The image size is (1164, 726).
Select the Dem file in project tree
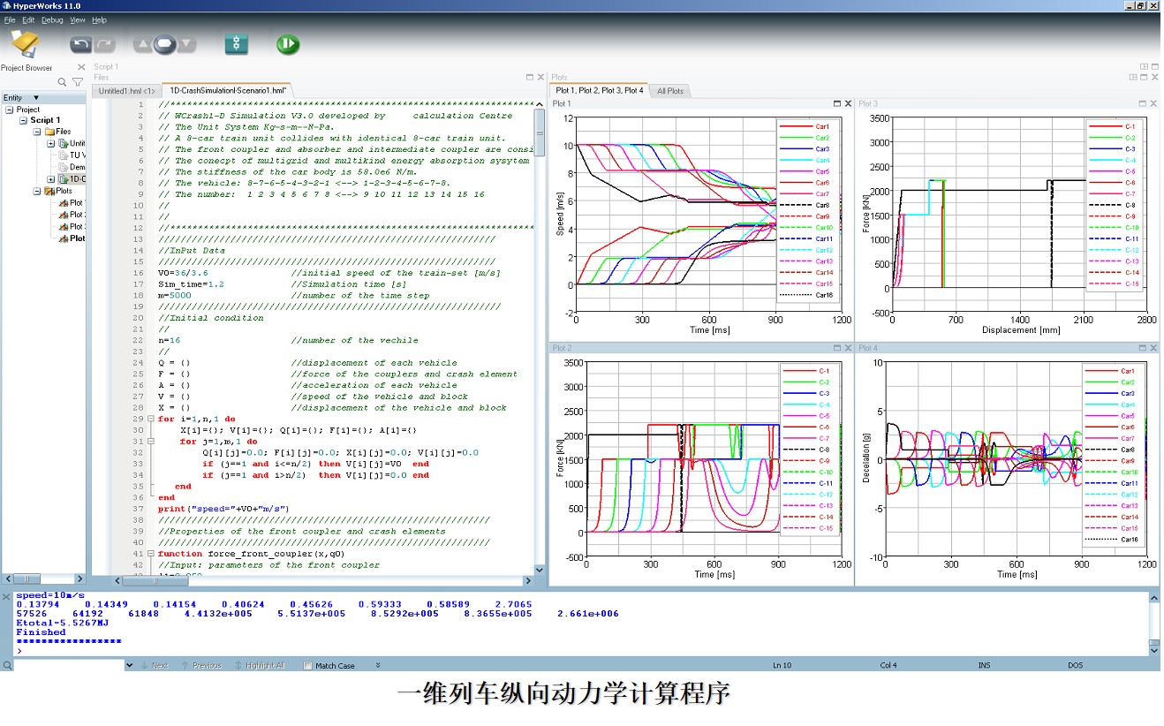tap(72, 167)
